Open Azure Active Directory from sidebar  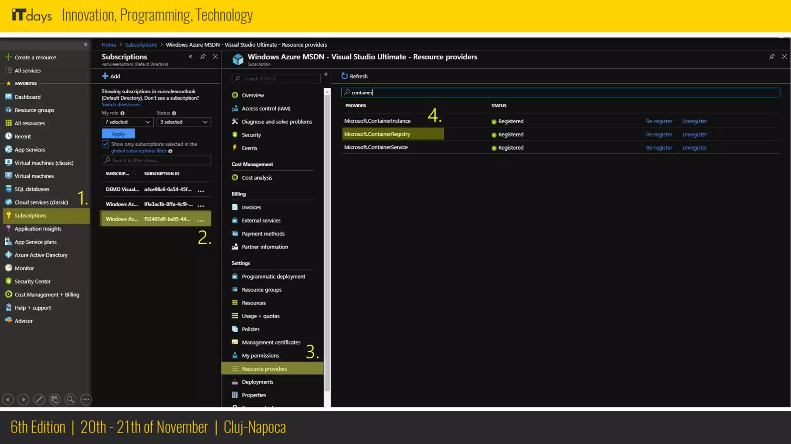pos(41,255)
